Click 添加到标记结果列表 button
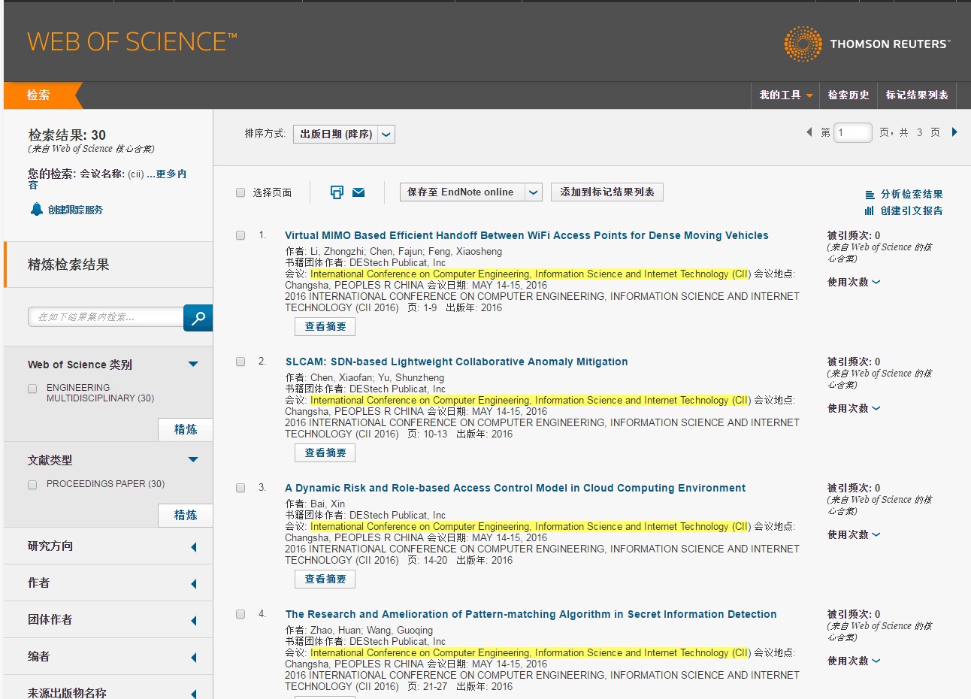971x699 pixels. point(607,192)
